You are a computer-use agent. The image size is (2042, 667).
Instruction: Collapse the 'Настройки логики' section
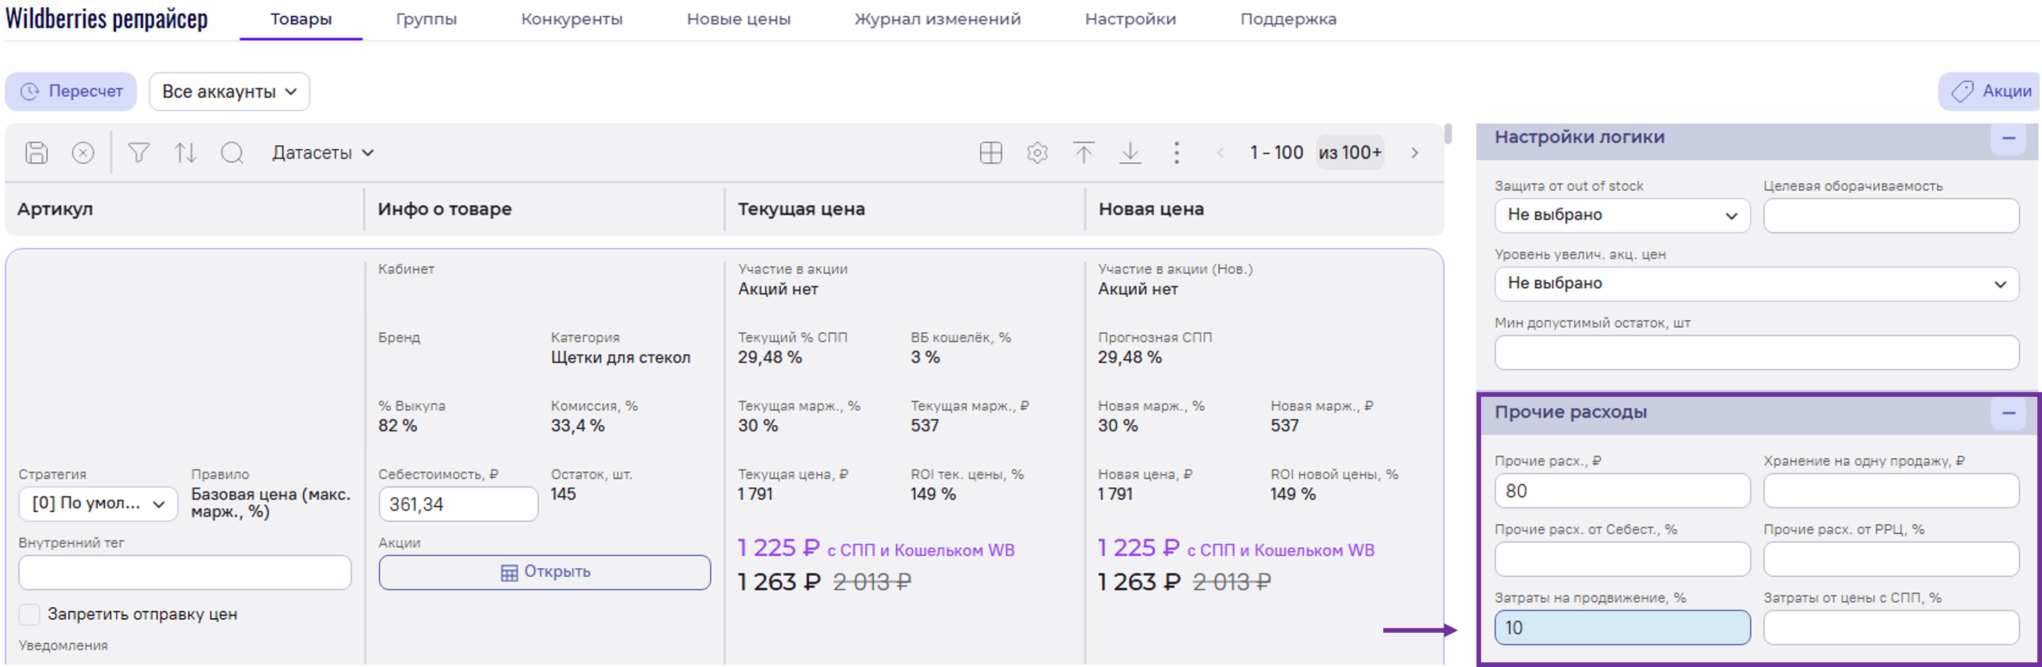(2008, 139)
